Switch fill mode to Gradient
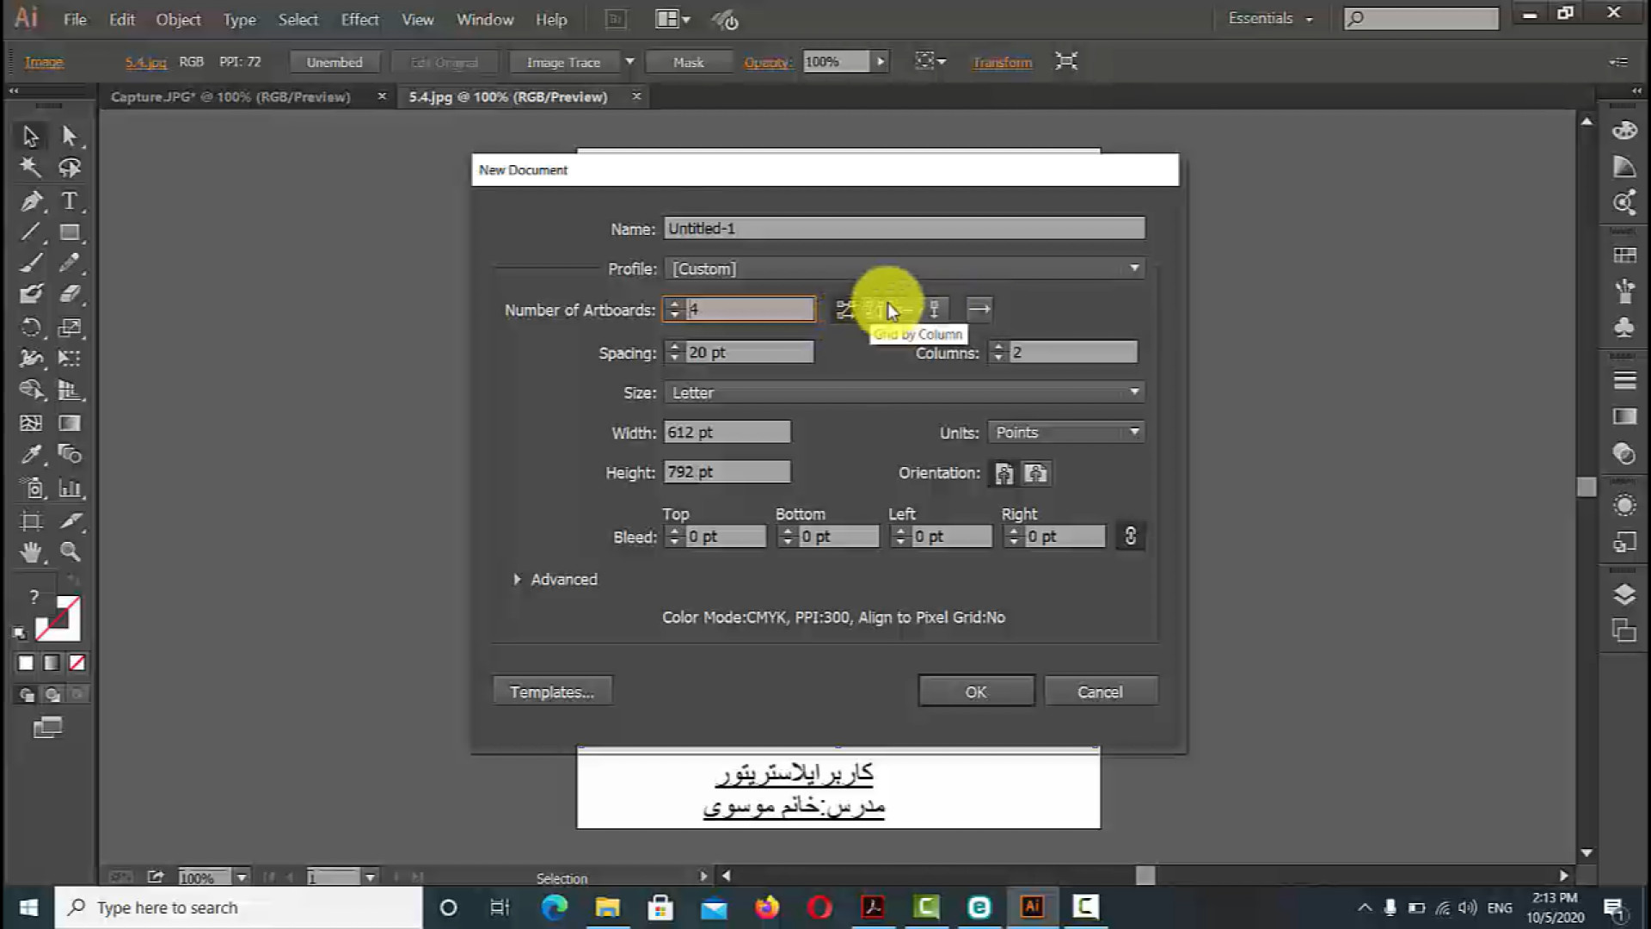1651x929 pixels. tap(52, 662)
